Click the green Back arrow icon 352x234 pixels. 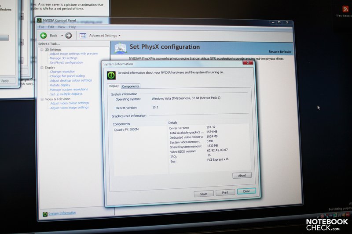pyautogui.click(x=43, y=36)
